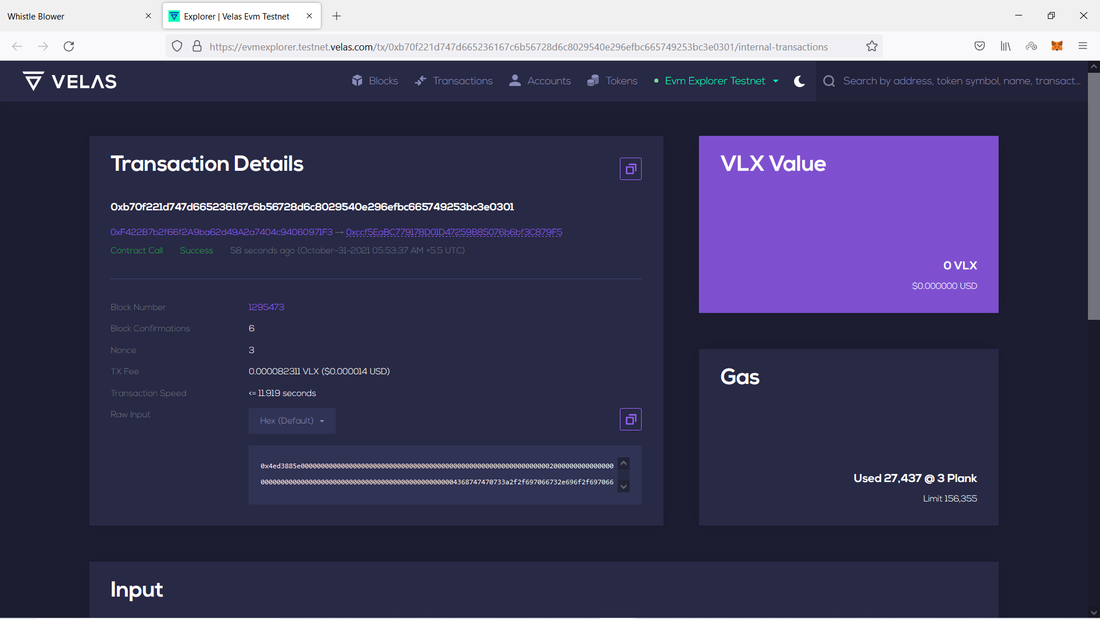Click the page vertical scrollbar thumb
The height and width of the screenshot is (619, 1100).
(1093, 195)
